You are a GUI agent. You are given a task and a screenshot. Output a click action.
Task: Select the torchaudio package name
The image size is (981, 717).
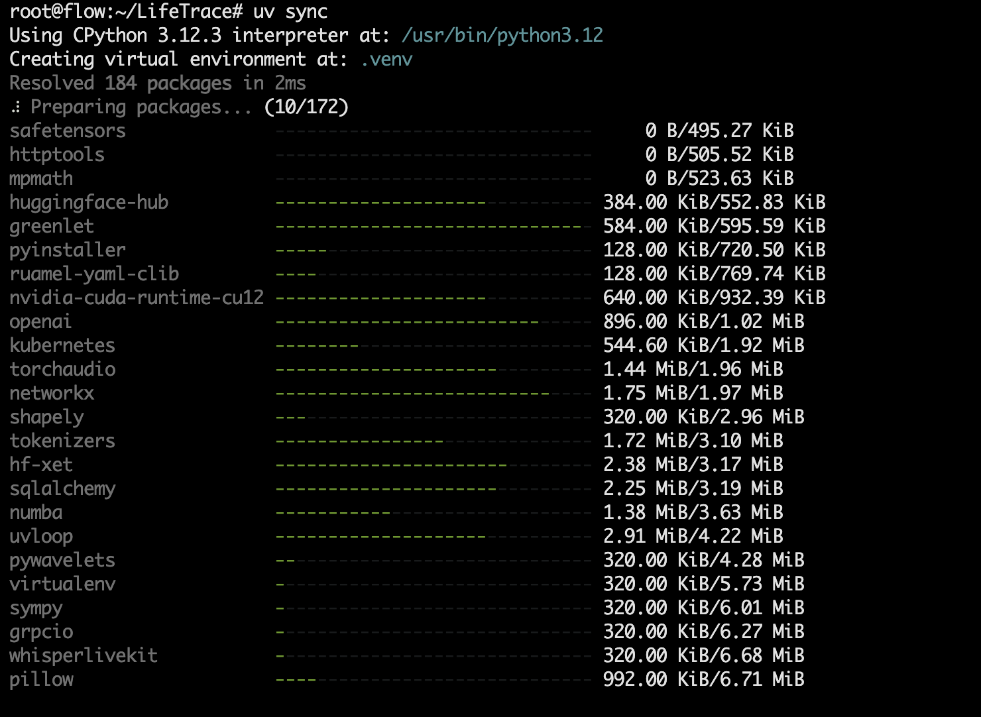click(x=62, y=369)
